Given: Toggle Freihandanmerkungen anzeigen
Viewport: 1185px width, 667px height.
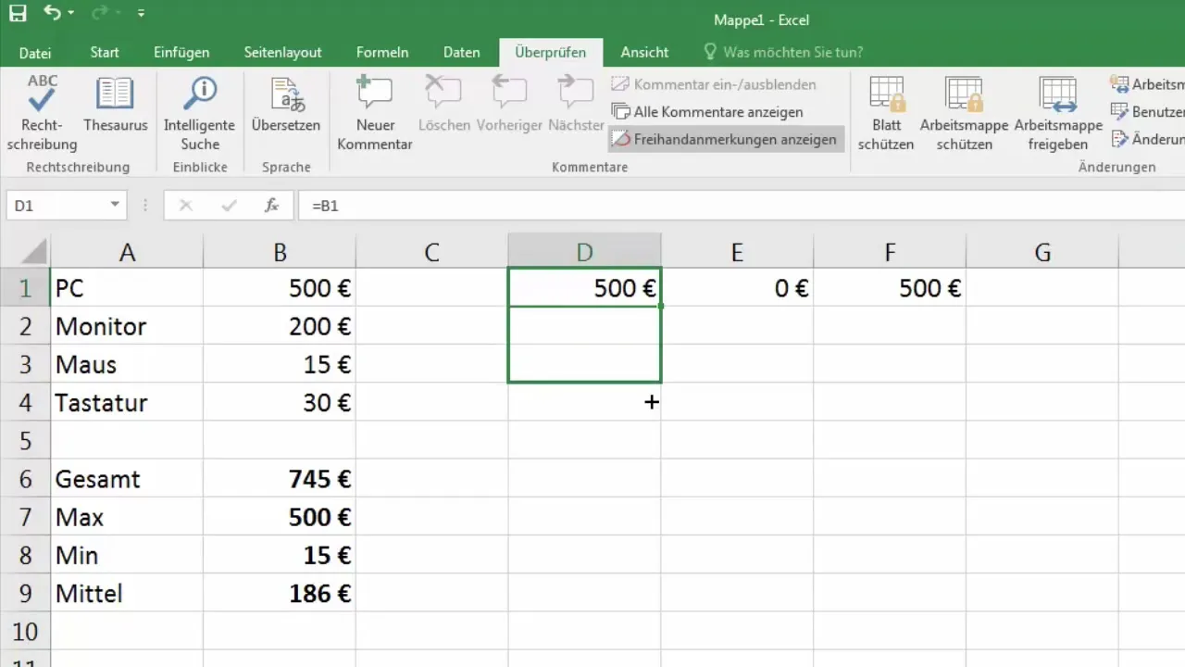Looking at the screenshot, I should (726, 140).
